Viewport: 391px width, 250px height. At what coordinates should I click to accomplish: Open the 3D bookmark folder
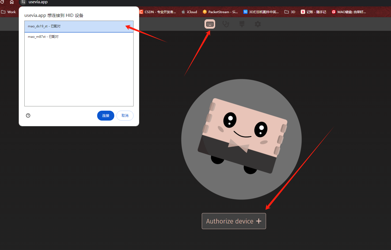pyautogui.click(x=290, y=12)
